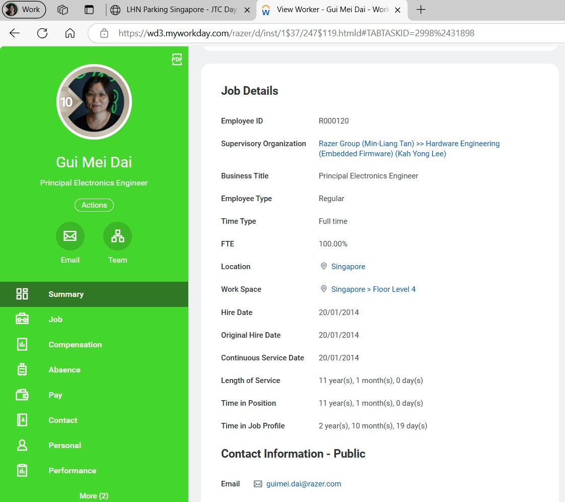Click the Performance clipboard icon
This screenshot has height=502, width=565.
pyautogui.click(x=22, y=470)
